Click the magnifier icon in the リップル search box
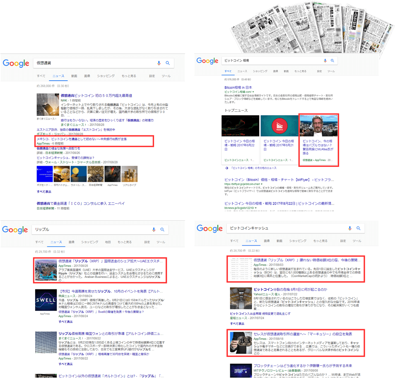This screenshot has width=395, height=378. pos(162,229)
